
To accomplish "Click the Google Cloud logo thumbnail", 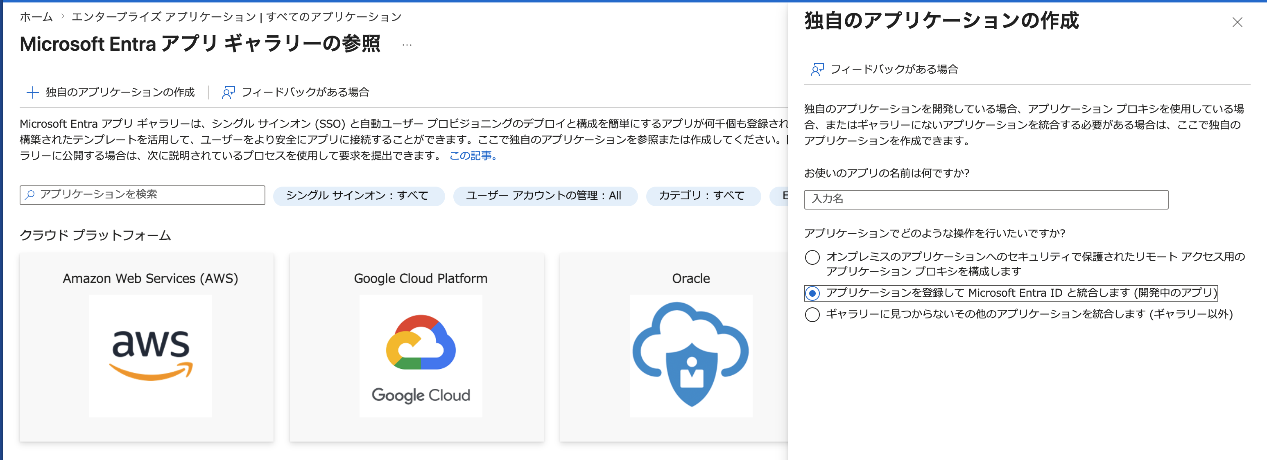I will pos(421,356).
